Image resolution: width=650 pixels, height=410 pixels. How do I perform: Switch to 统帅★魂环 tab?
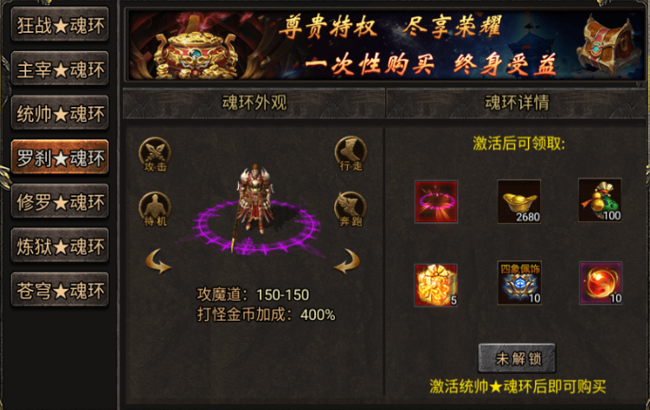pyautogui.click(x=60, y=113)
